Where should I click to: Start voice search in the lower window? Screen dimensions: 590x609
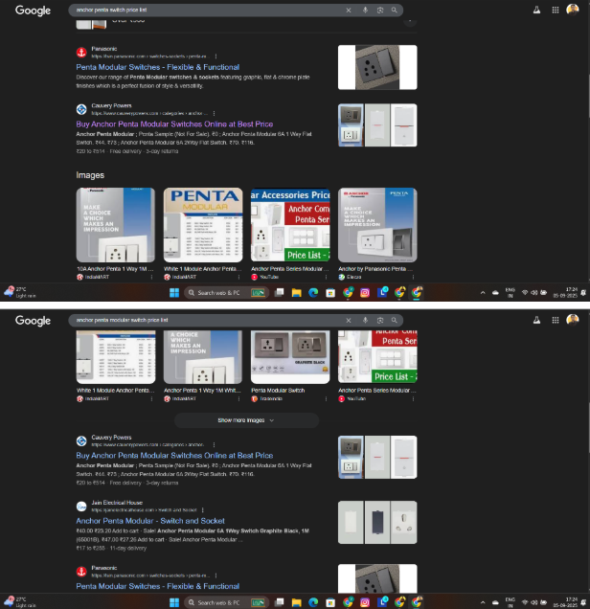(x=365, y=321)
